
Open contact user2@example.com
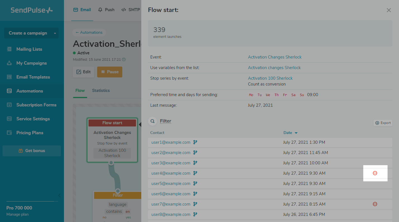171,153
